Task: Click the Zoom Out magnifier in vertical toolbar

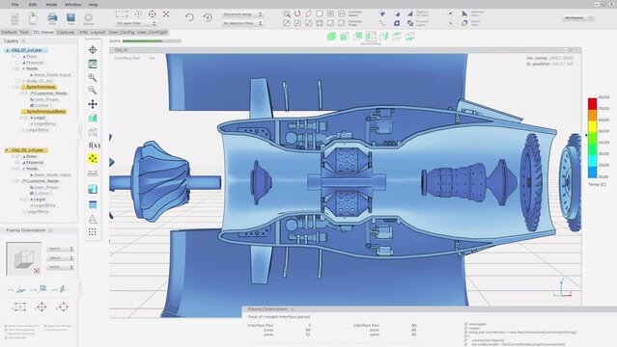Action: pyautogui.click(x=93, y=91)
